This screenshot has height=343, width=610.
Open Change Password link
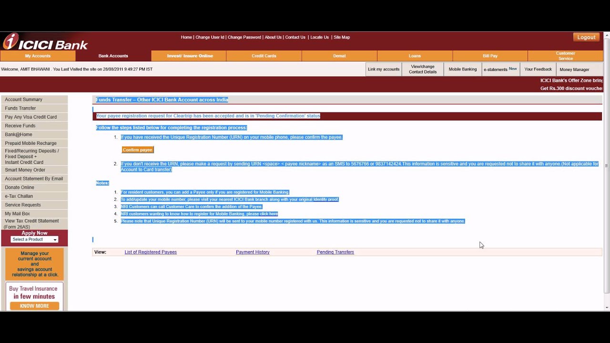(x=244, y=37)
